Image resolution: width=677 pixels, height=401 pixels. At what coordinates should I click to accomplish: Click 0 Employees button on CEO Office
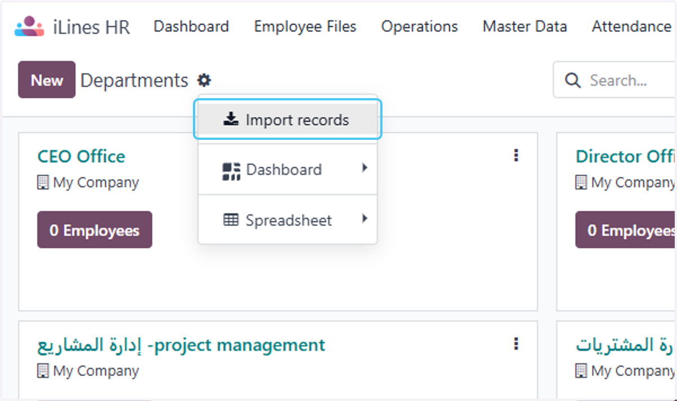[95, 230]
